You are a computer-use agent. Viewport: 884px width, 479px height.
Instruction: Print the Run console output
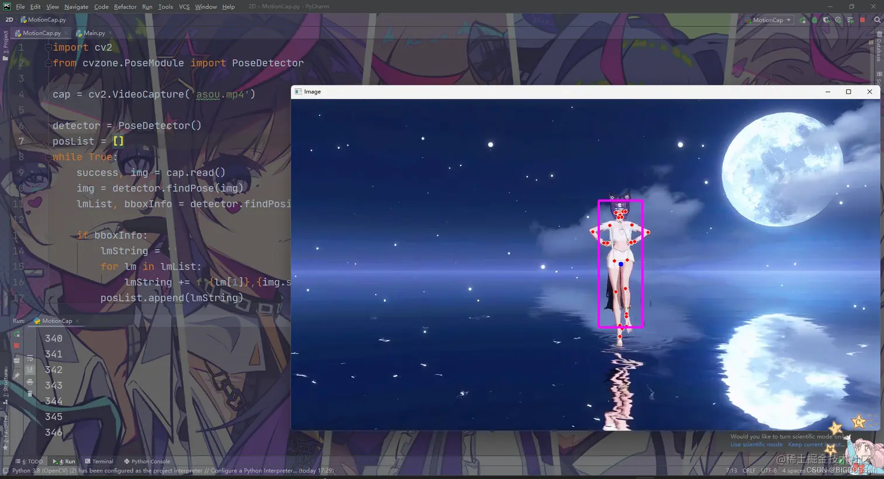(x=30, y=382)
